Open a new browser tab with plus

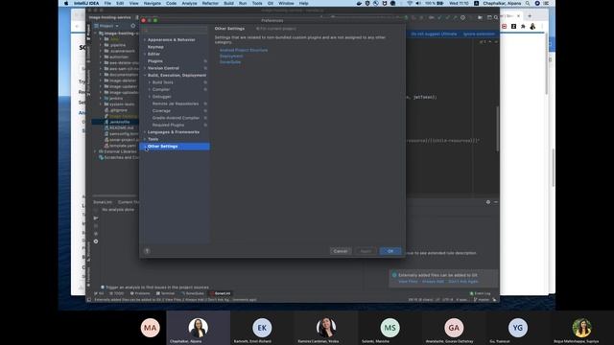coord(530,16)
